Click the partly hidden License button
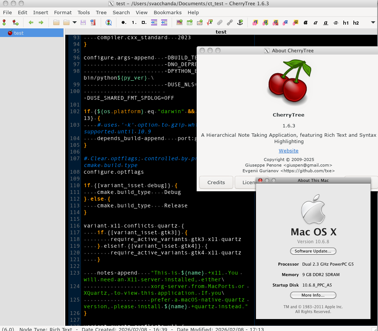The height and width of the screenshot is (331, 378). pos(246,182)
